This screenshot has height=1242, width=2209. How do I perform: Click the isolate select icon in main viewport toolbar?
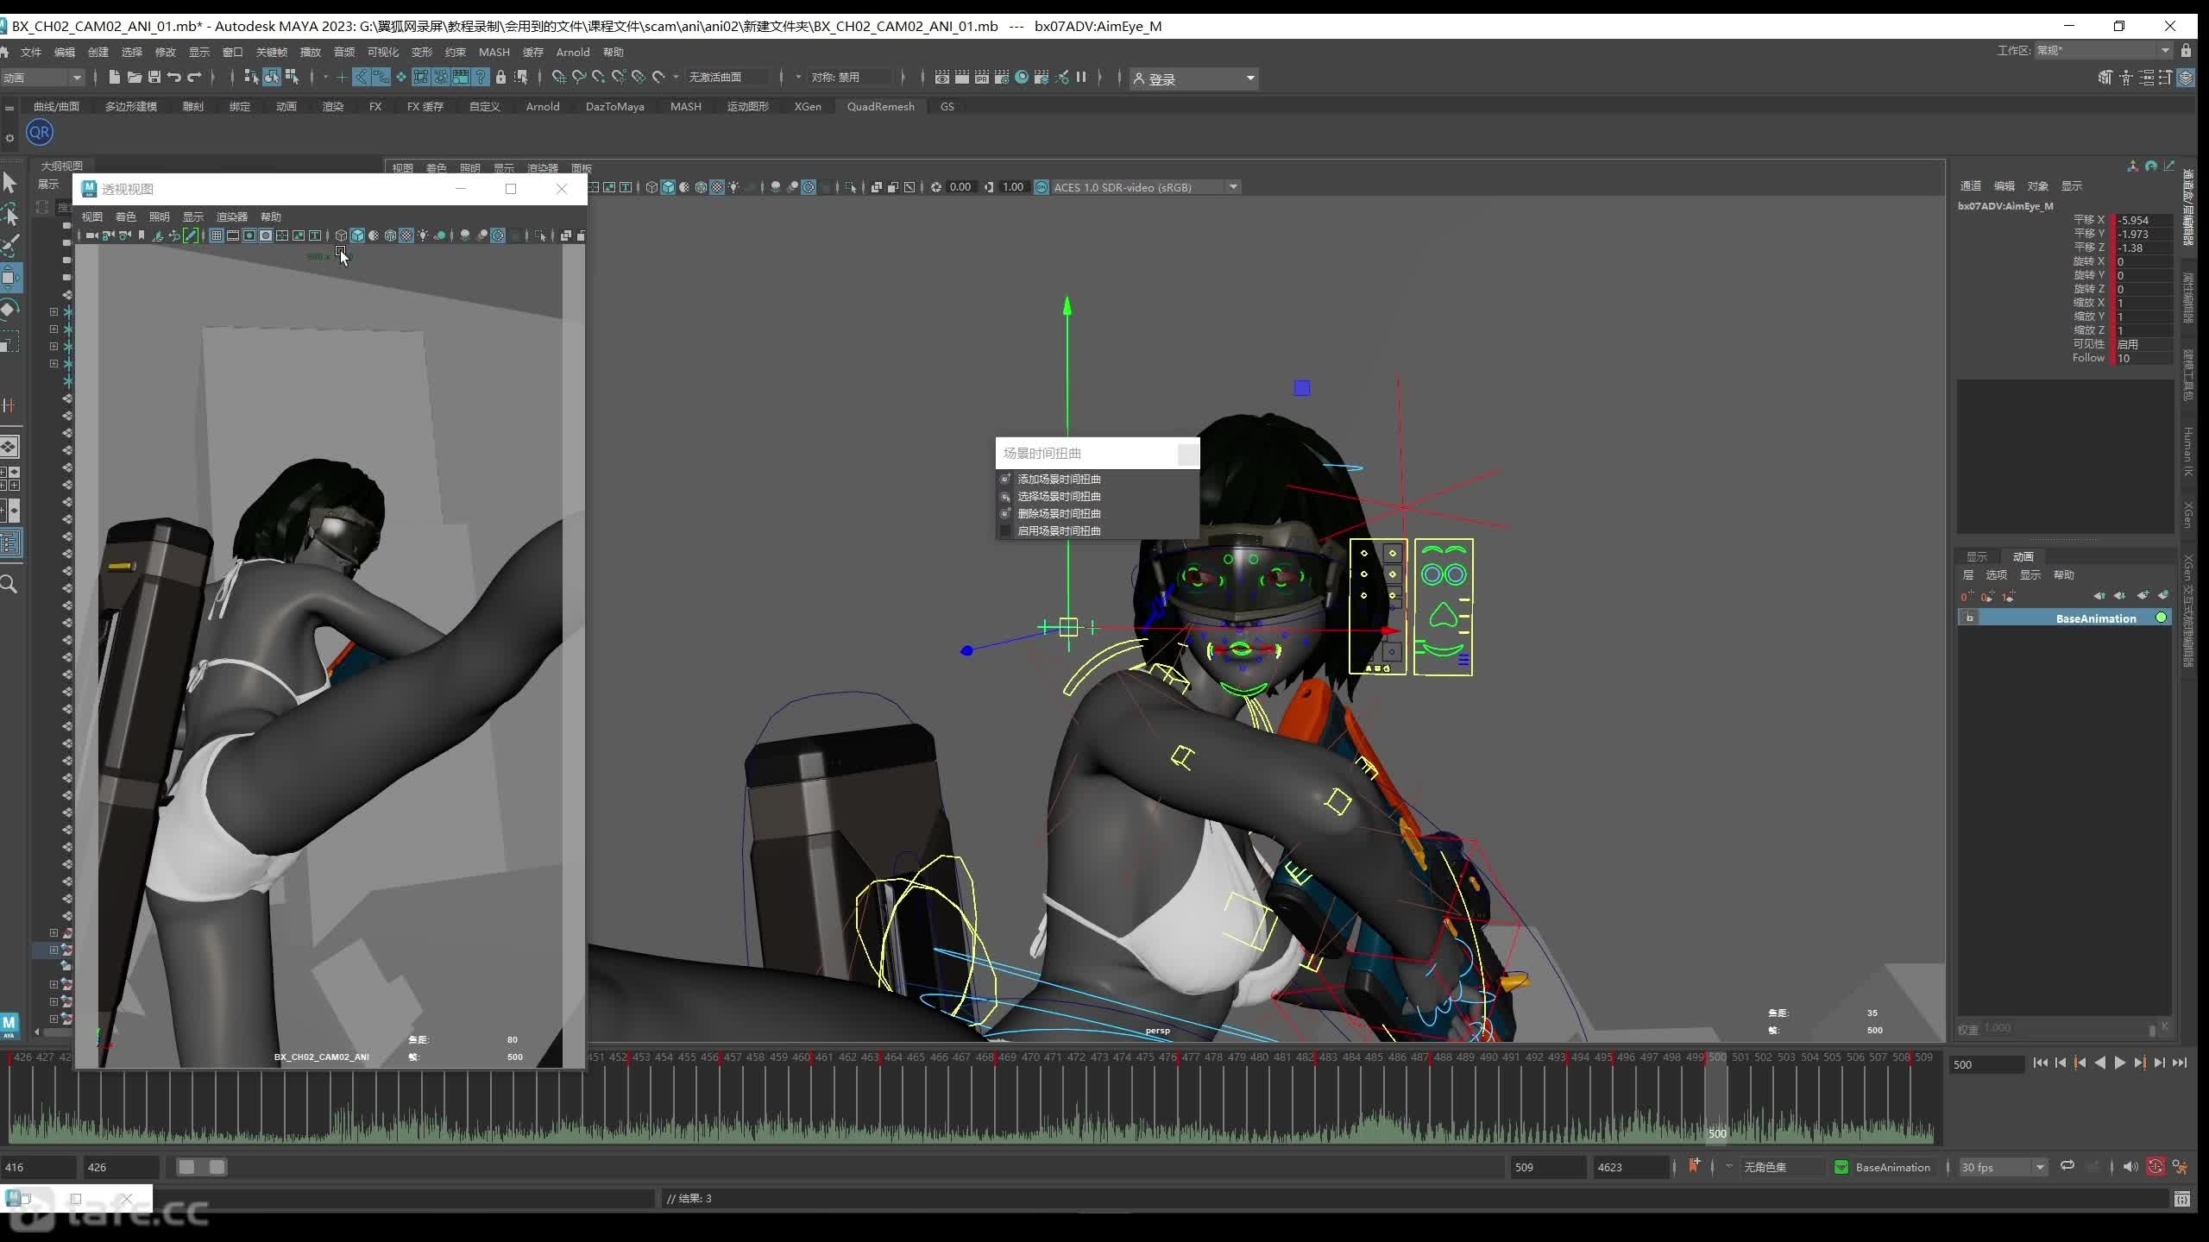pos(851,187)
